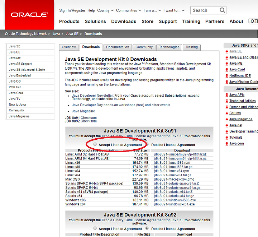This screenshot has width=258, height=237.
Task: Open the Products menu
Action: tap(69, 22)
